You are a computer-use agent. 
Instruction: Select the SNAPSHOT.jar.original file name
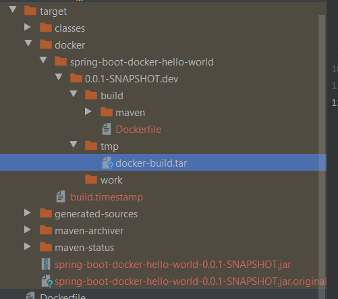click(x=190, y=281)
